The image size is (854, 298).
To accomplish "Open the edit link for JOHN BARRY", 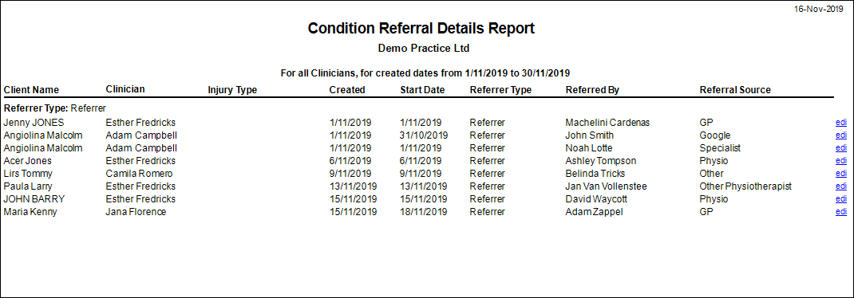I will coord(841,199).
